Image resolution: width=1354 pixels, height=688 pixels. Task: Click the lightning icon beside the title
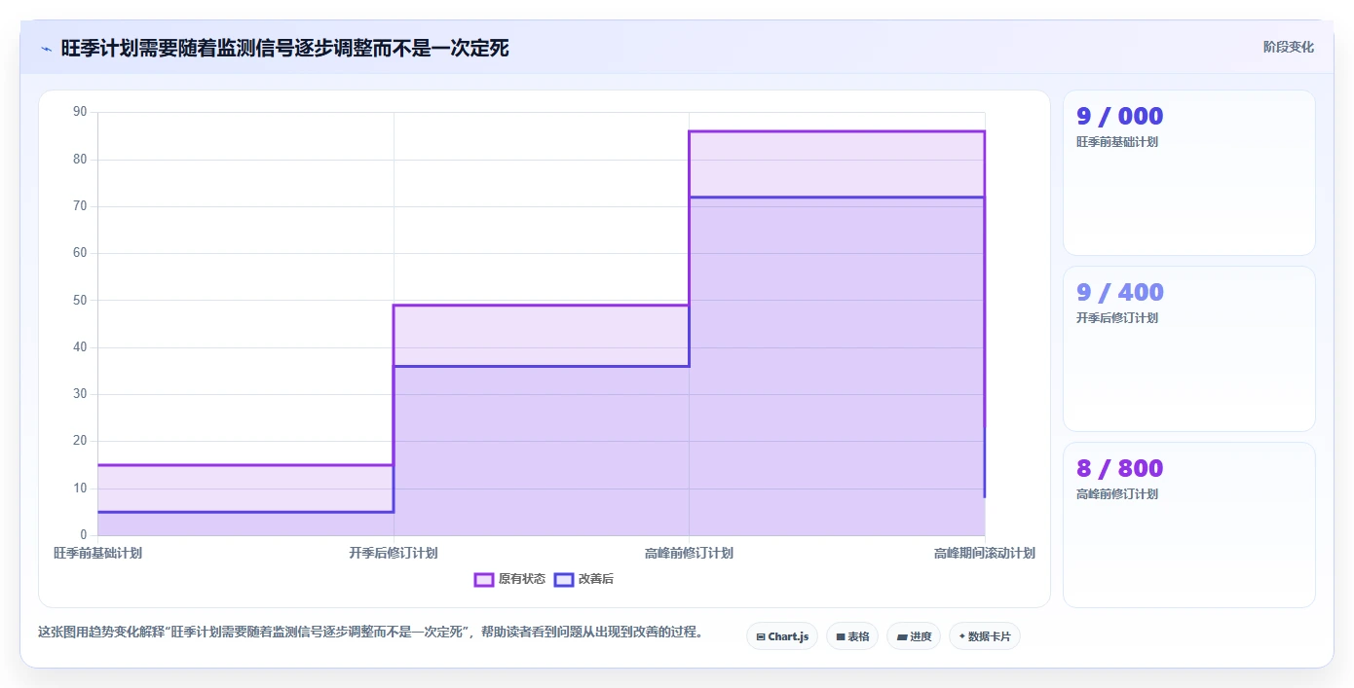(x=46, y=49)
